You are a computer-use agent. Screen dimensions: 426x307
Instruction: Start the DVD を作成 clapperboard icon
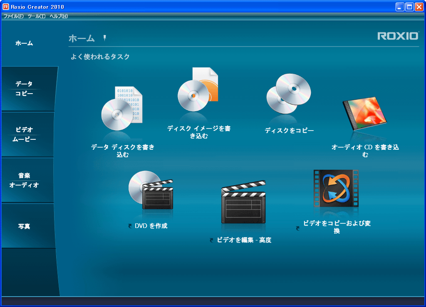(151, 190)
